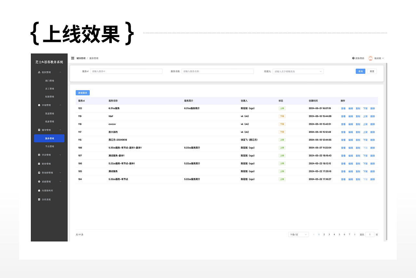Open the 内部资料库 icon in sidebar
Screen dimensions: 416x278
pyautogui.click(x=39, y=190)
